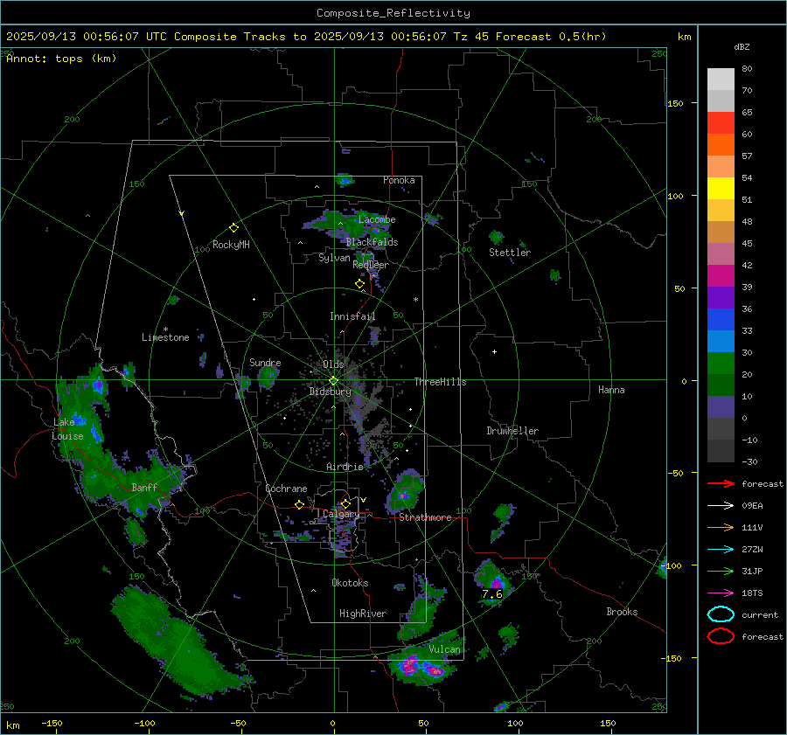The image size is (787, 735).
Task: Click the pink swatch between 45 and 42 dBZ
Action: [x=721, y=253]
